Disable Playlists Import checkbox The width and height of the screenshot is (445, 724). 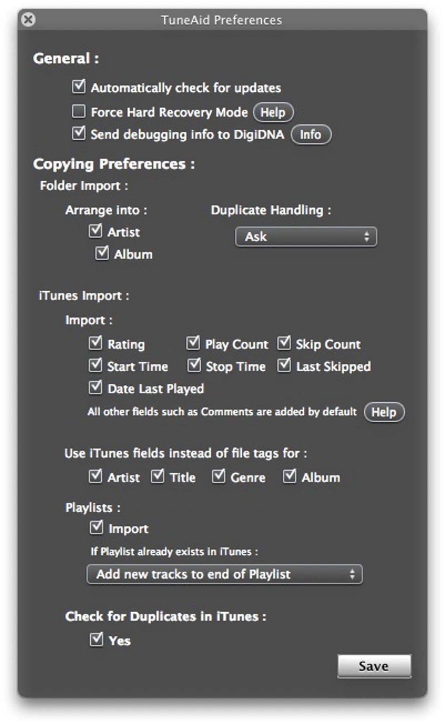coord(96,527)
